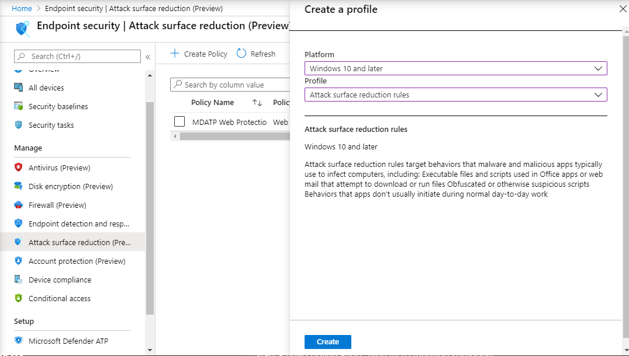This screenshot has height=356, width=629.
Task: Click the Antivirus shield icon
Action: point(18,167)
